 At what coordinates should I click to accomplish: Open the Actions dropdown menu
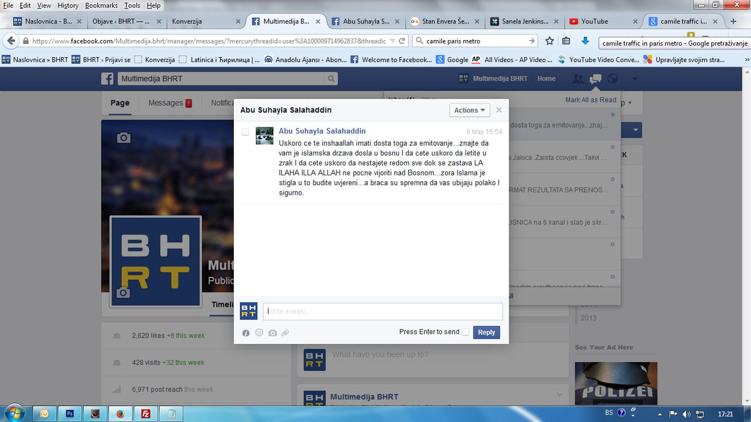tap(469, 110)
